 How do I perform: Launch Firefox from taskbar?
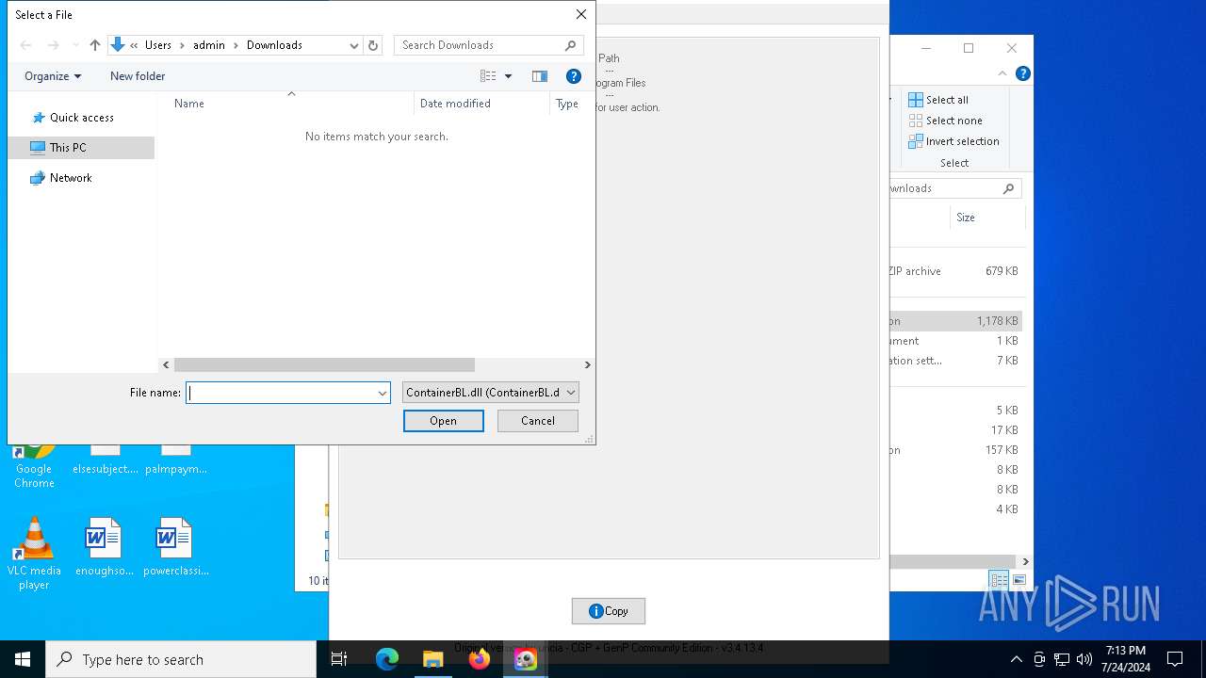pos(480,659)
